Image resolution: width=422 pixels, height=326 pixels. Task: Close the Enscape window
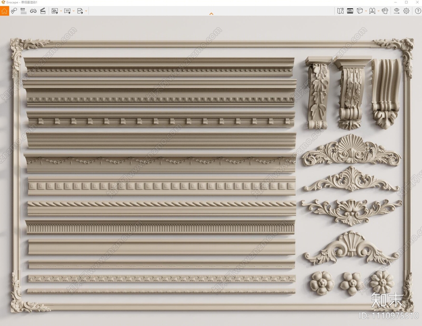[417, 2]
